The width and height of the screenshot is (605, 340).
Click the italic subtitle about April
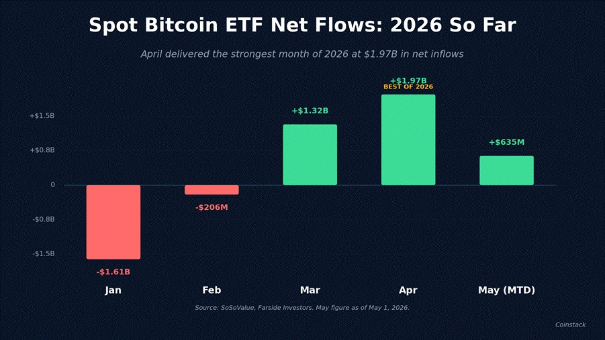[x=302, y=54]
